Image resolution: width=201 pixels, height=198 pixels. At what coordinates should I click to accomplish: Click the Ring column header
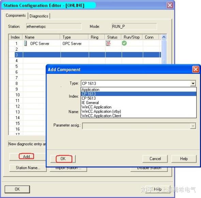96,37
